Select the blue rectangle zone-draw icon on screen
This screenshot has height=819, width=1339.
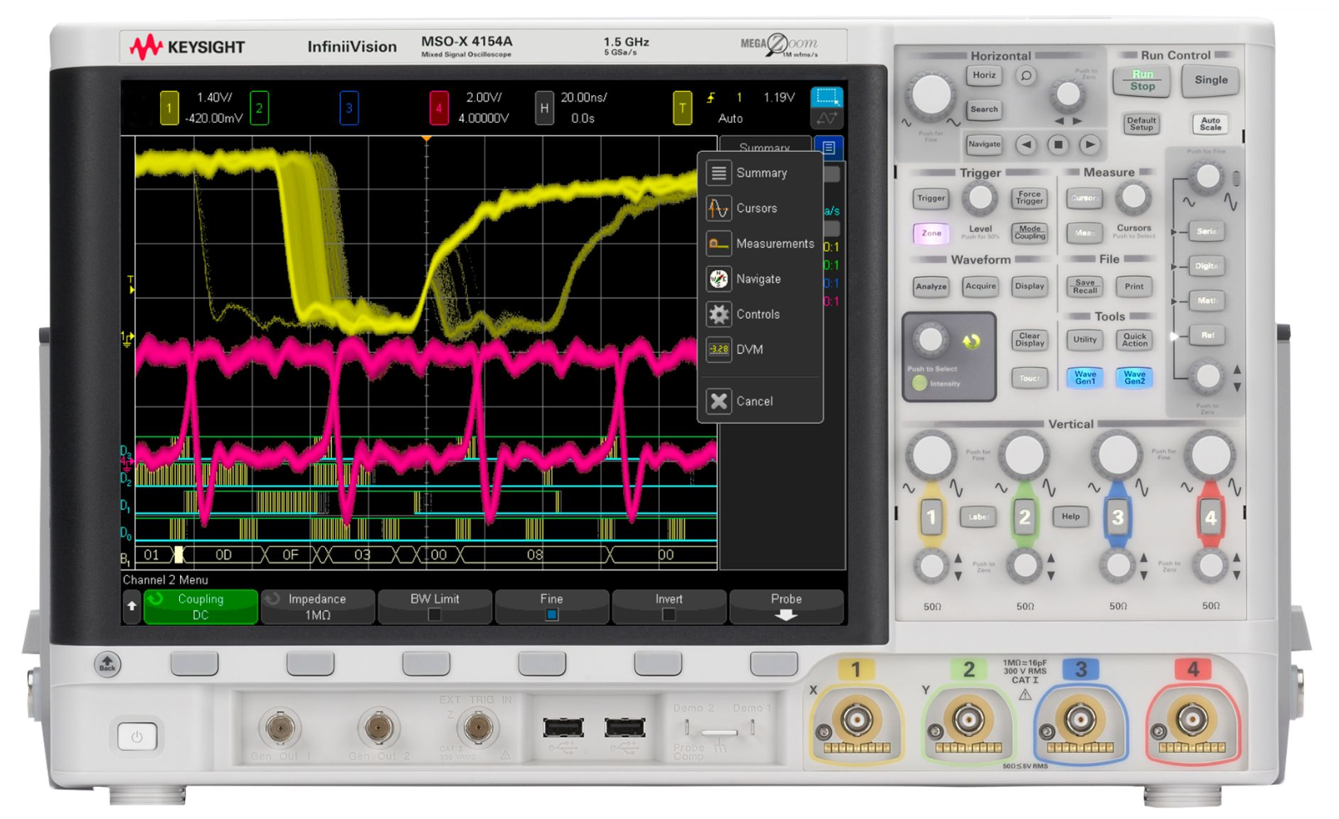coord(826,97)
